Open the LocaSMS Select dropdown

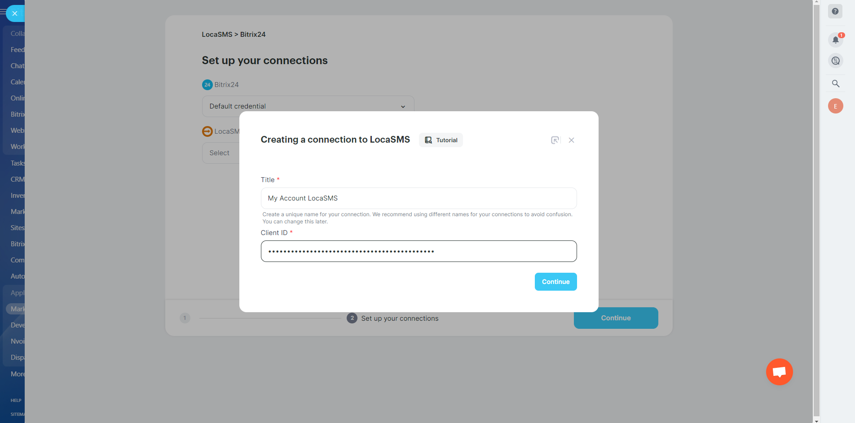(220, 153)
